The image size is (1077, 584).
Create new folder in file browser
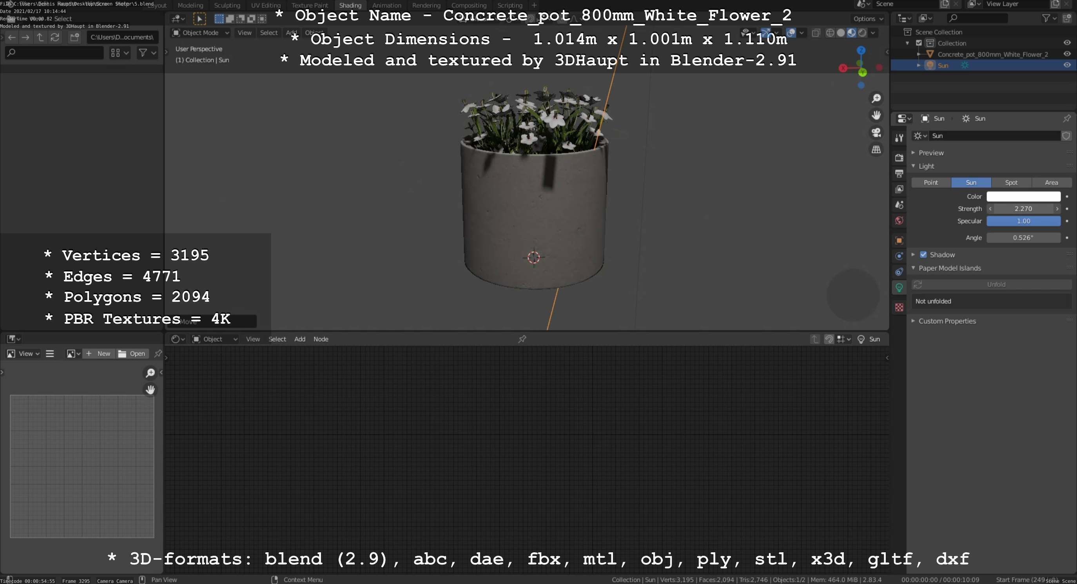point(74,38)
